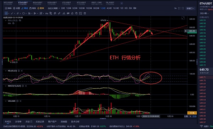Switch to the 账户资产 account assets tab
This screenshot has height=129, width=213.
click(52, 122)
